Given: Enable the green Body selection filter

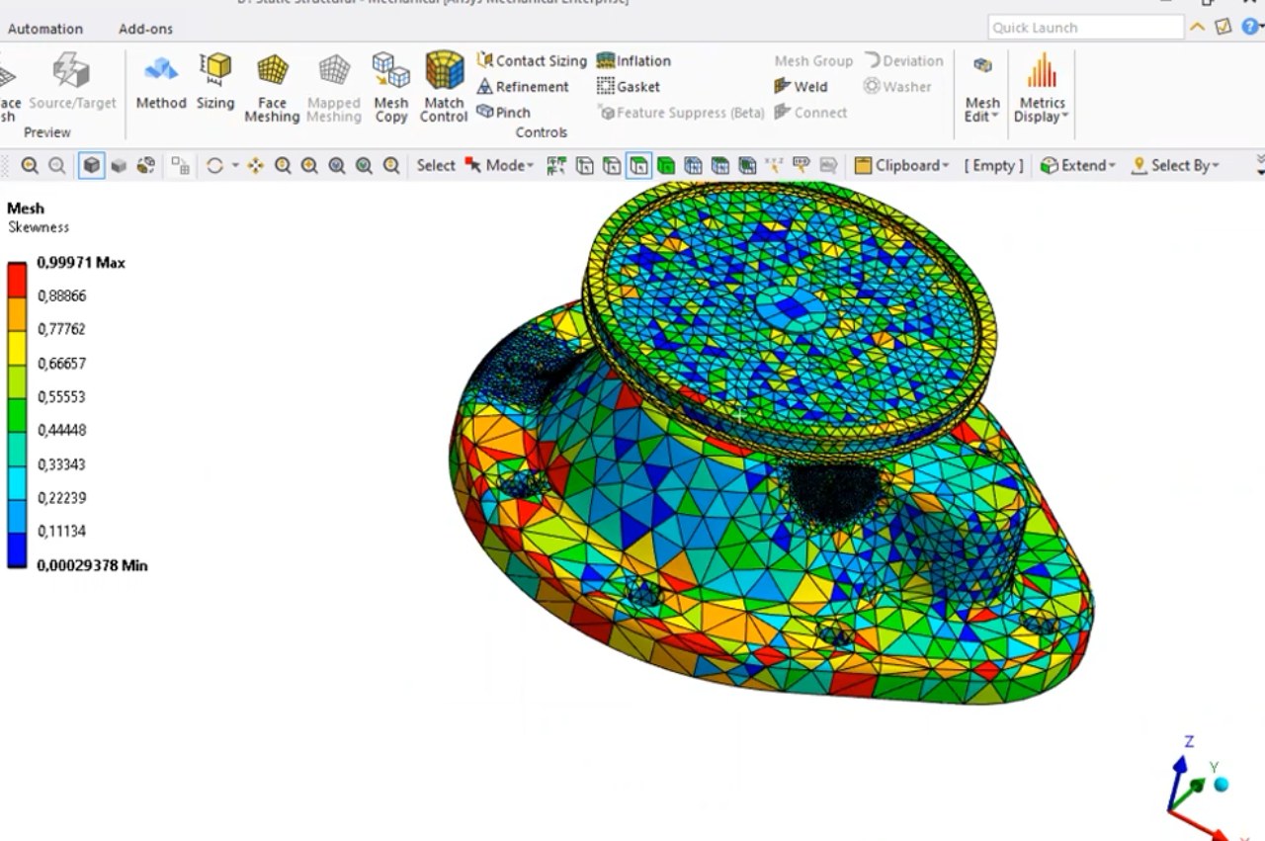Looking at the screenshot, I should (666, 166).
